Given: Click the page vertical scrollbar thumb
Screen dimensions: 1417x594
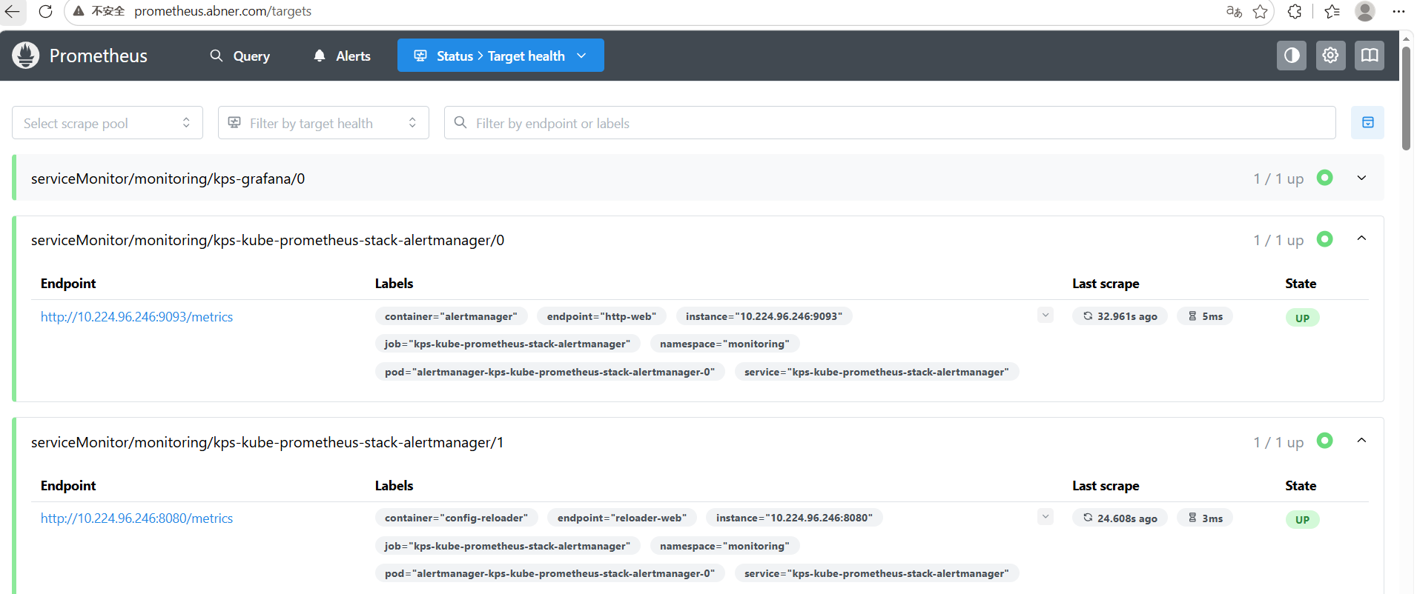Looking at the screenshot, I should point(1406,98).
